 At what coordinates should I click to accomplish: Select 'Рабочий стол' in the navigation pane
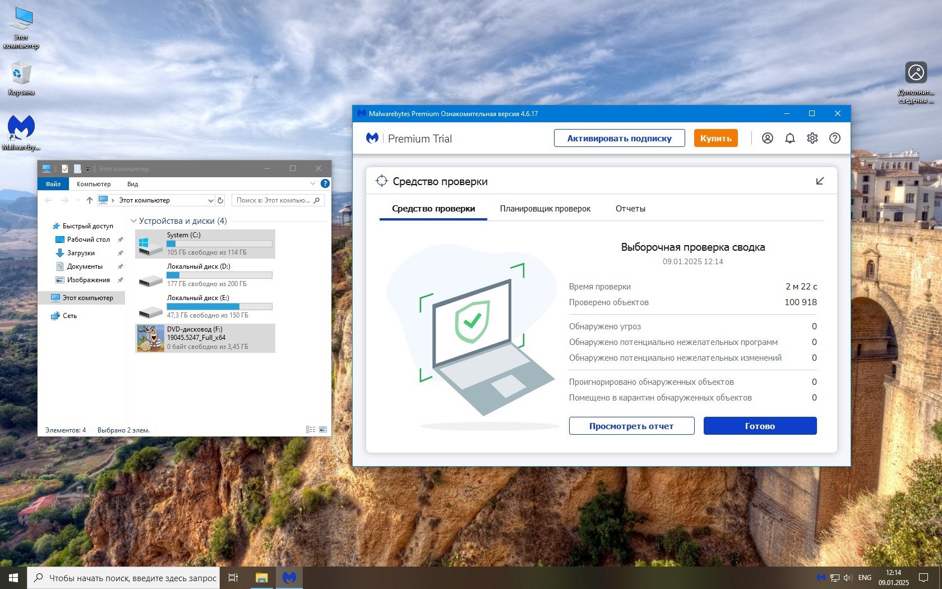point(89,240)
